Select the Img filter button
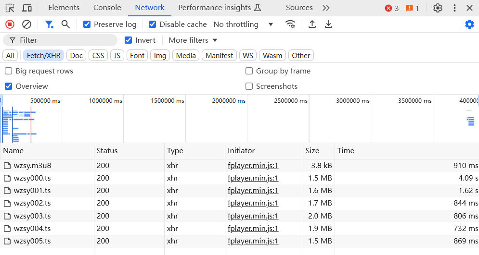 click(x=160, y=56)
